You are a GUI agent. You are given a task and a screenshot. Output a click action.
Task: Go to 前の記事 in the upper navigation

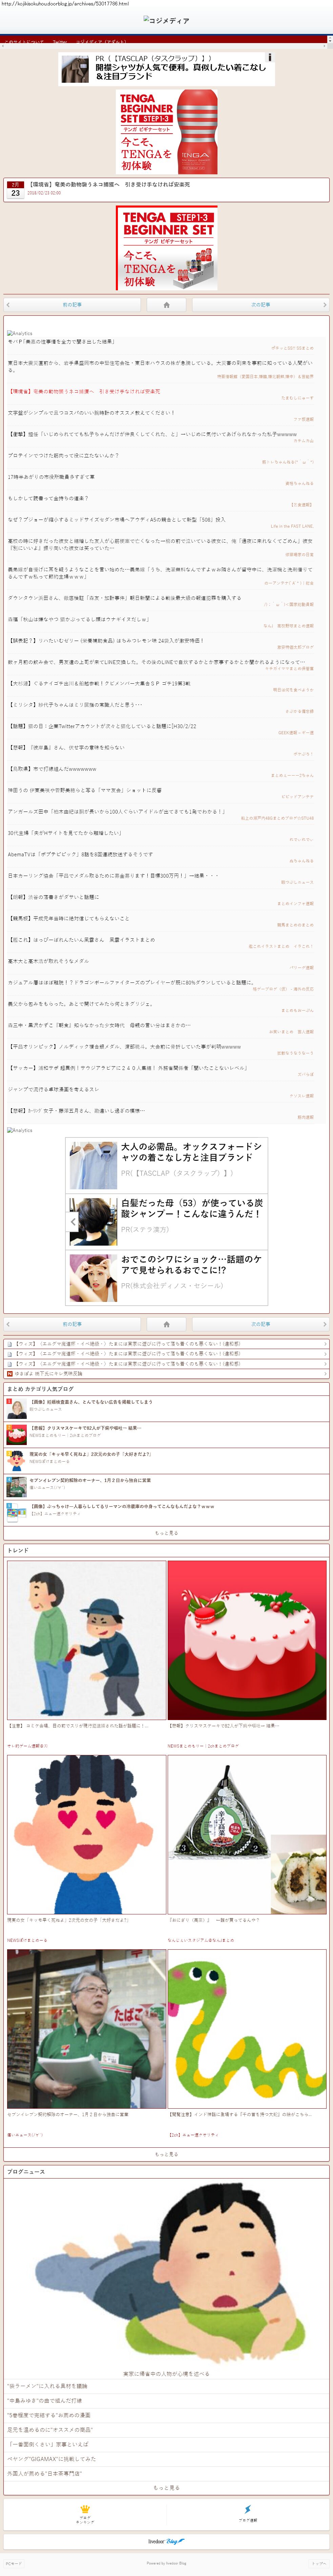pos(72,304)
